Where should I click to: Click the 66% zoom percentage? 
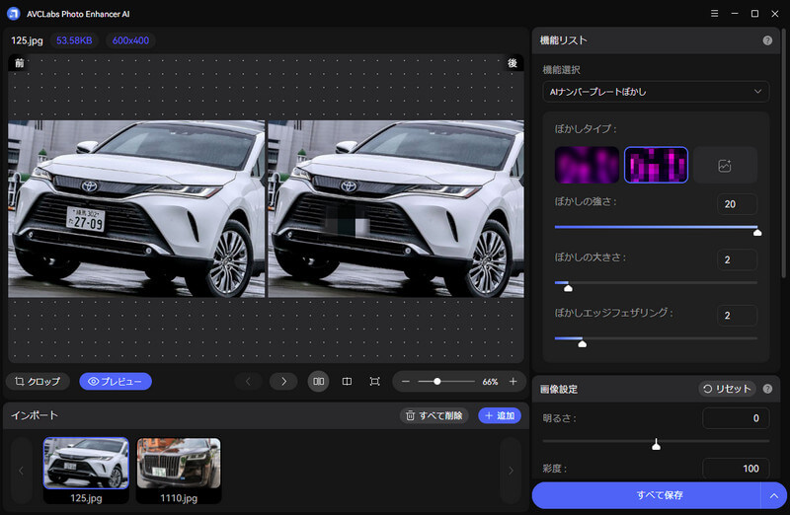click(x=490, y=382)
